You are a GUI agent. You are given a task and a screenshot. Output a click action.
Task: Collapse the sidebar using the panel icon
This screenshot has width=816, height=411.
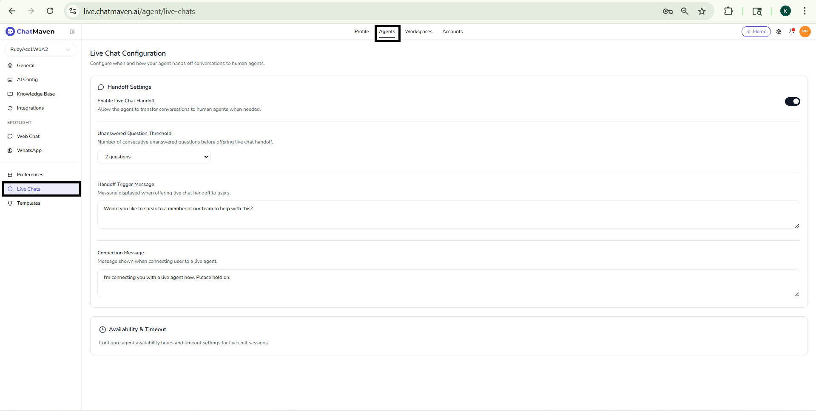click(x=72, y=31)
